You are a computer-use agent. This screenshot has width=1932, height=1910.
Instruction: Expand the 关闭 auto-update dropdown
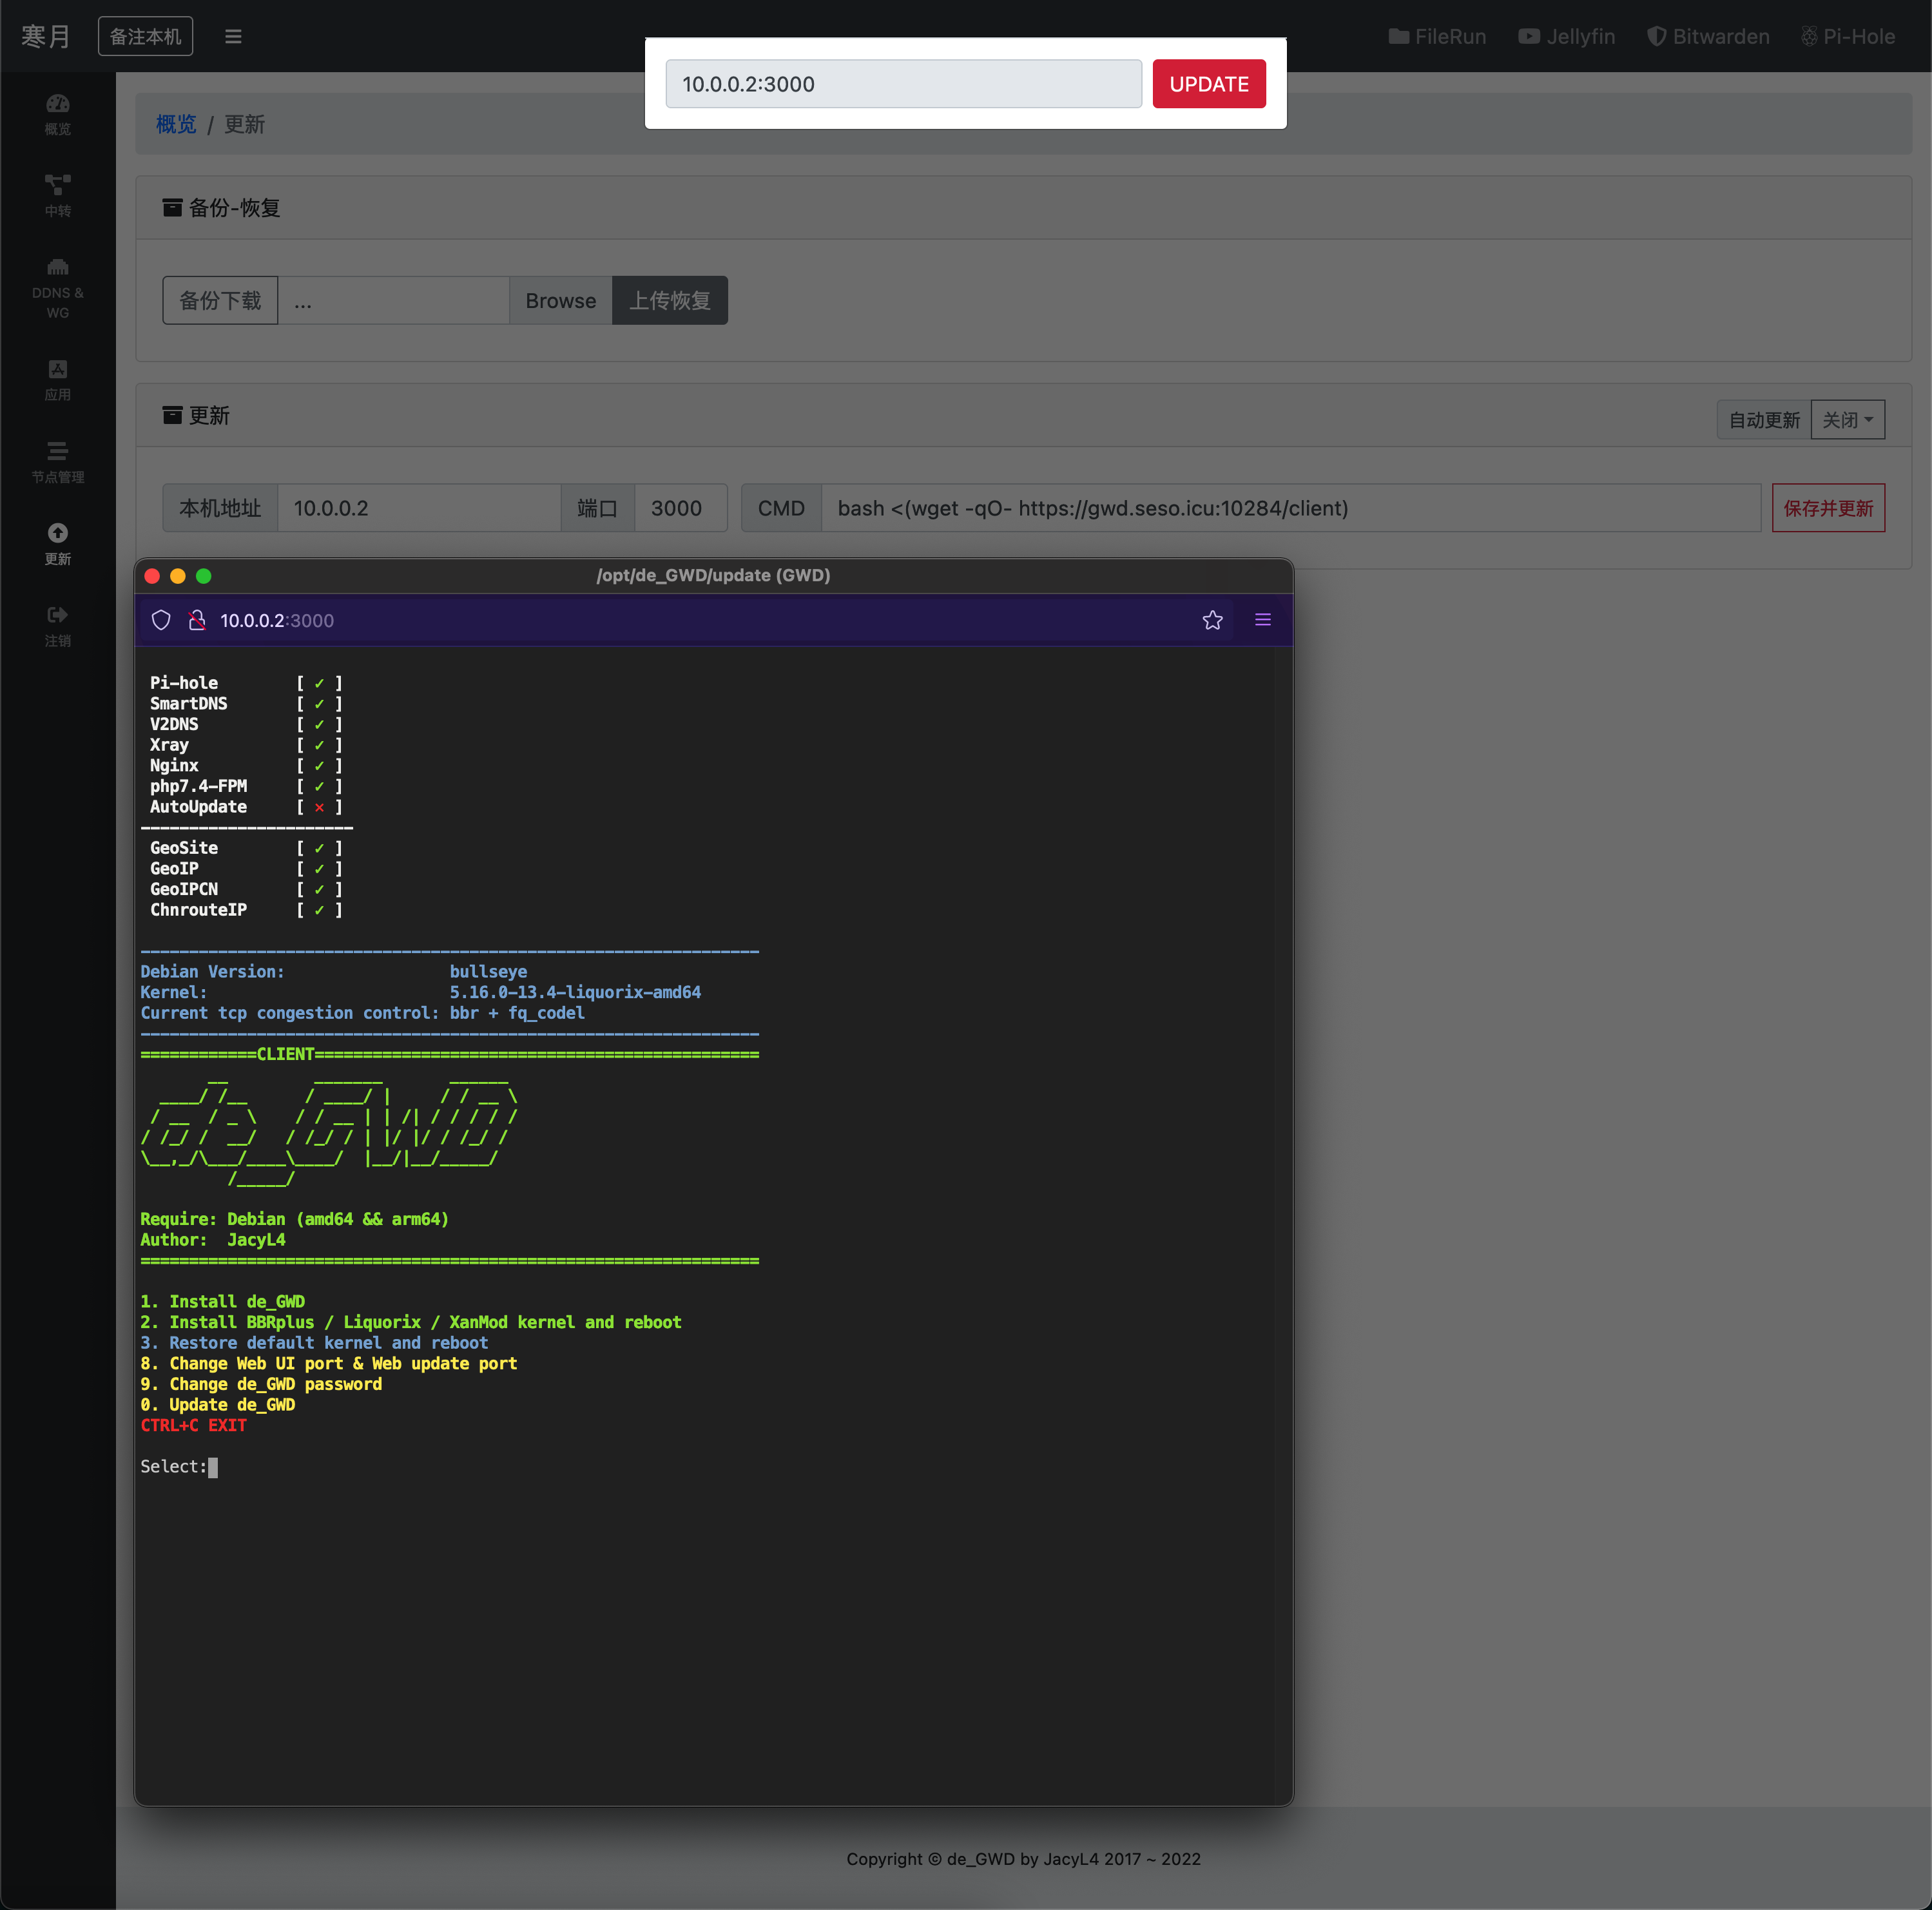tap(1847, 420)
